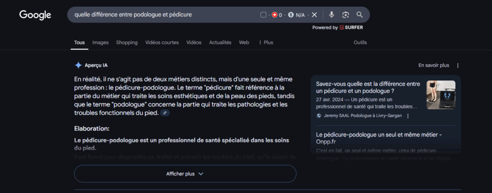
Task: Click the magnifying glass search icon
Action: (359, 15)
